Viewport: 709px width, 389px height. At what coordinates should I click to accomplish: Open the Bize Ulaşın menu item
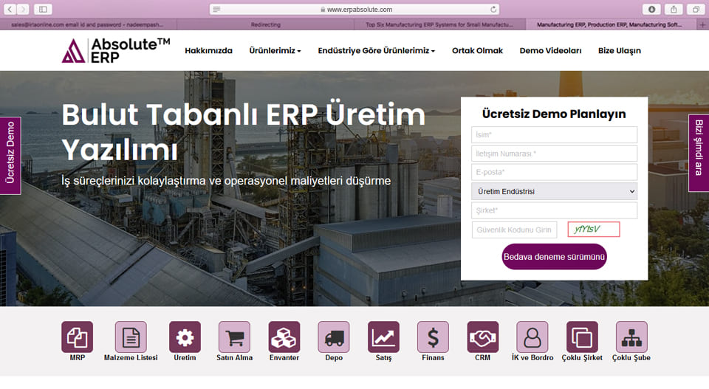[620, 51]
